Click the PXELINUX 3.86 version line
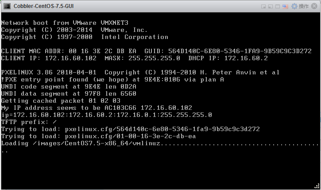This screenshot has height=190, width=321. tap(140, 72)
